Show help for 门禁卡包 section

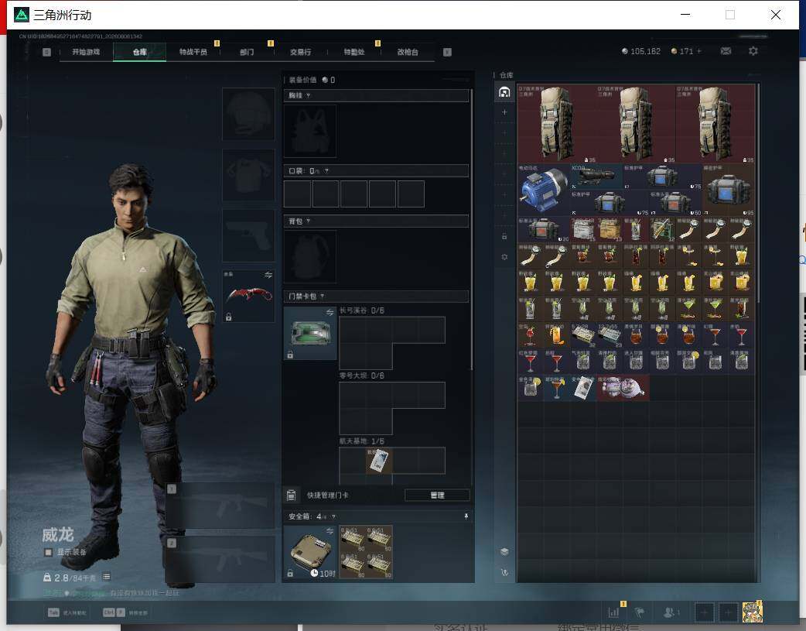tap(323, 297)
